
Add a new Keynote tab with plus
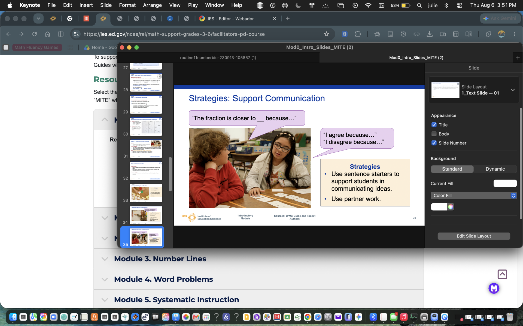tap(518, 58)
